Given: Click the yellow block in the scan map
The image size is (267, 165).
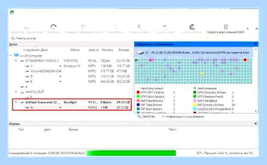Looking at the screenshot, I should 202,74.
